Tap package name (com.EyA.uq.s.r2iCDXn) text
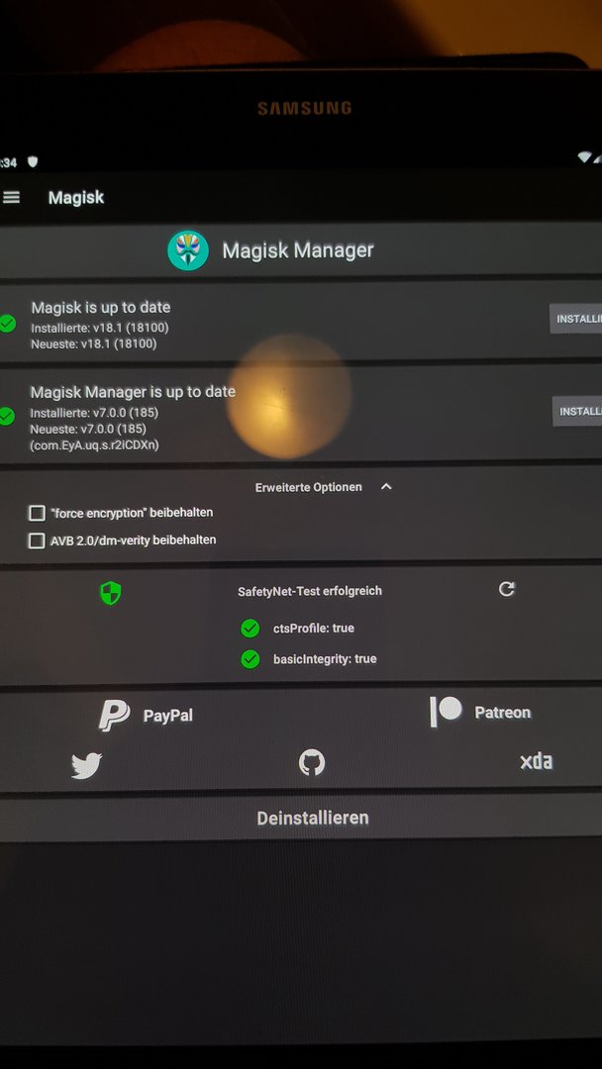 tap(95, 445)
